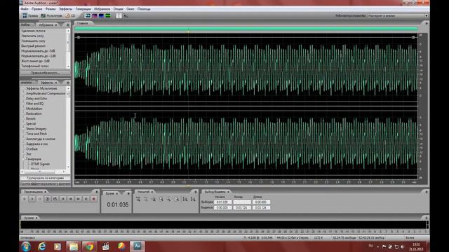Click the circular Play to End button
The height and width of the screenshot is (252, 449).
pyautogui.click(x=48, y=199)
